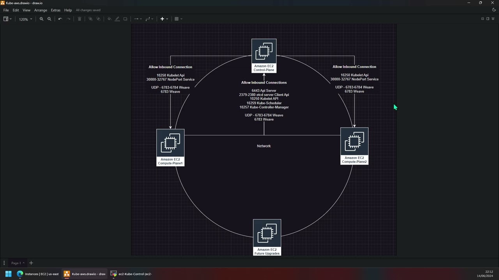
Task: Click the To Front icon
Action: pyautogui.click(x=90, y=19)
